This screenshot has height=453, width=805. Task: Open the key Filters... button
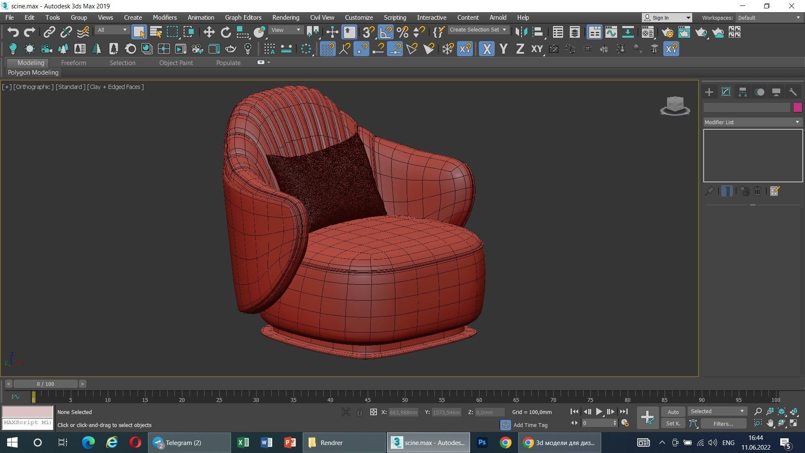[723, 424]
